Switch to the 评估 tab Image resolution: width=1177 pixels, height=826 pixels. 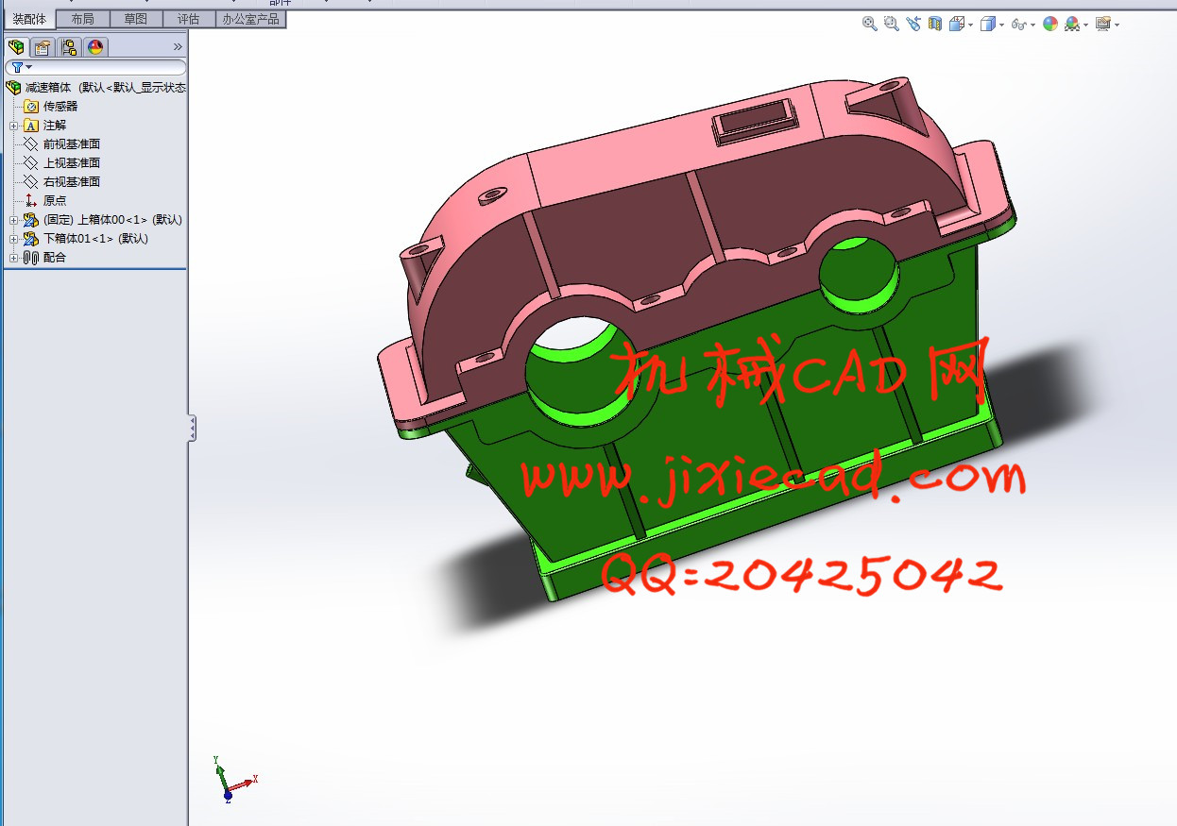tap(188, 19)
